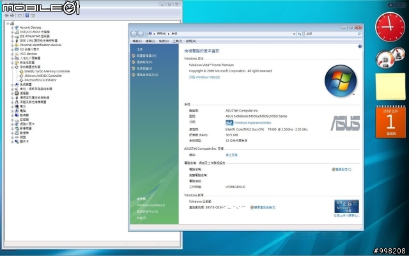409x256 pixels.
Task: Click the Personal identification devices icon
Action: coord(17,45)
